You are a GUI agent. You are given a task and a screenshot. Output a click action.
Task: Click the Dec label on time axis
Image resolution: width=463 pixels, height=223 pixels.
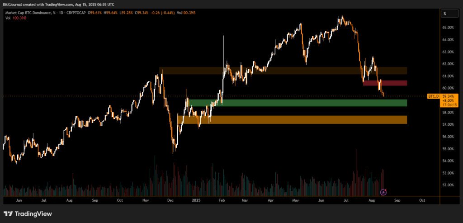point(171,199)
